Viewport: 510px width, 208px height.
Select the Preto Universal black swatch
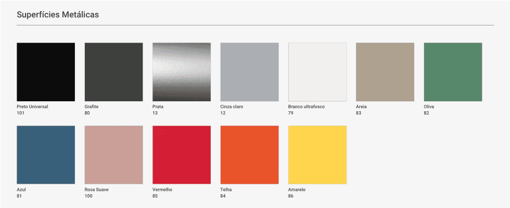coord(46,72)
